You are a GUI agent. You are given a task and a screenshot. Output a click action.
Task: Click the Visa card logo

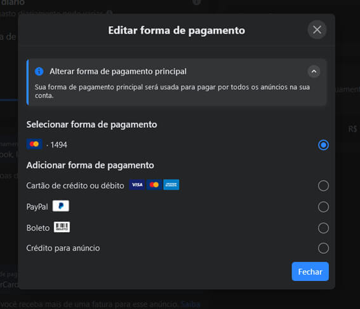pos(137,185)
